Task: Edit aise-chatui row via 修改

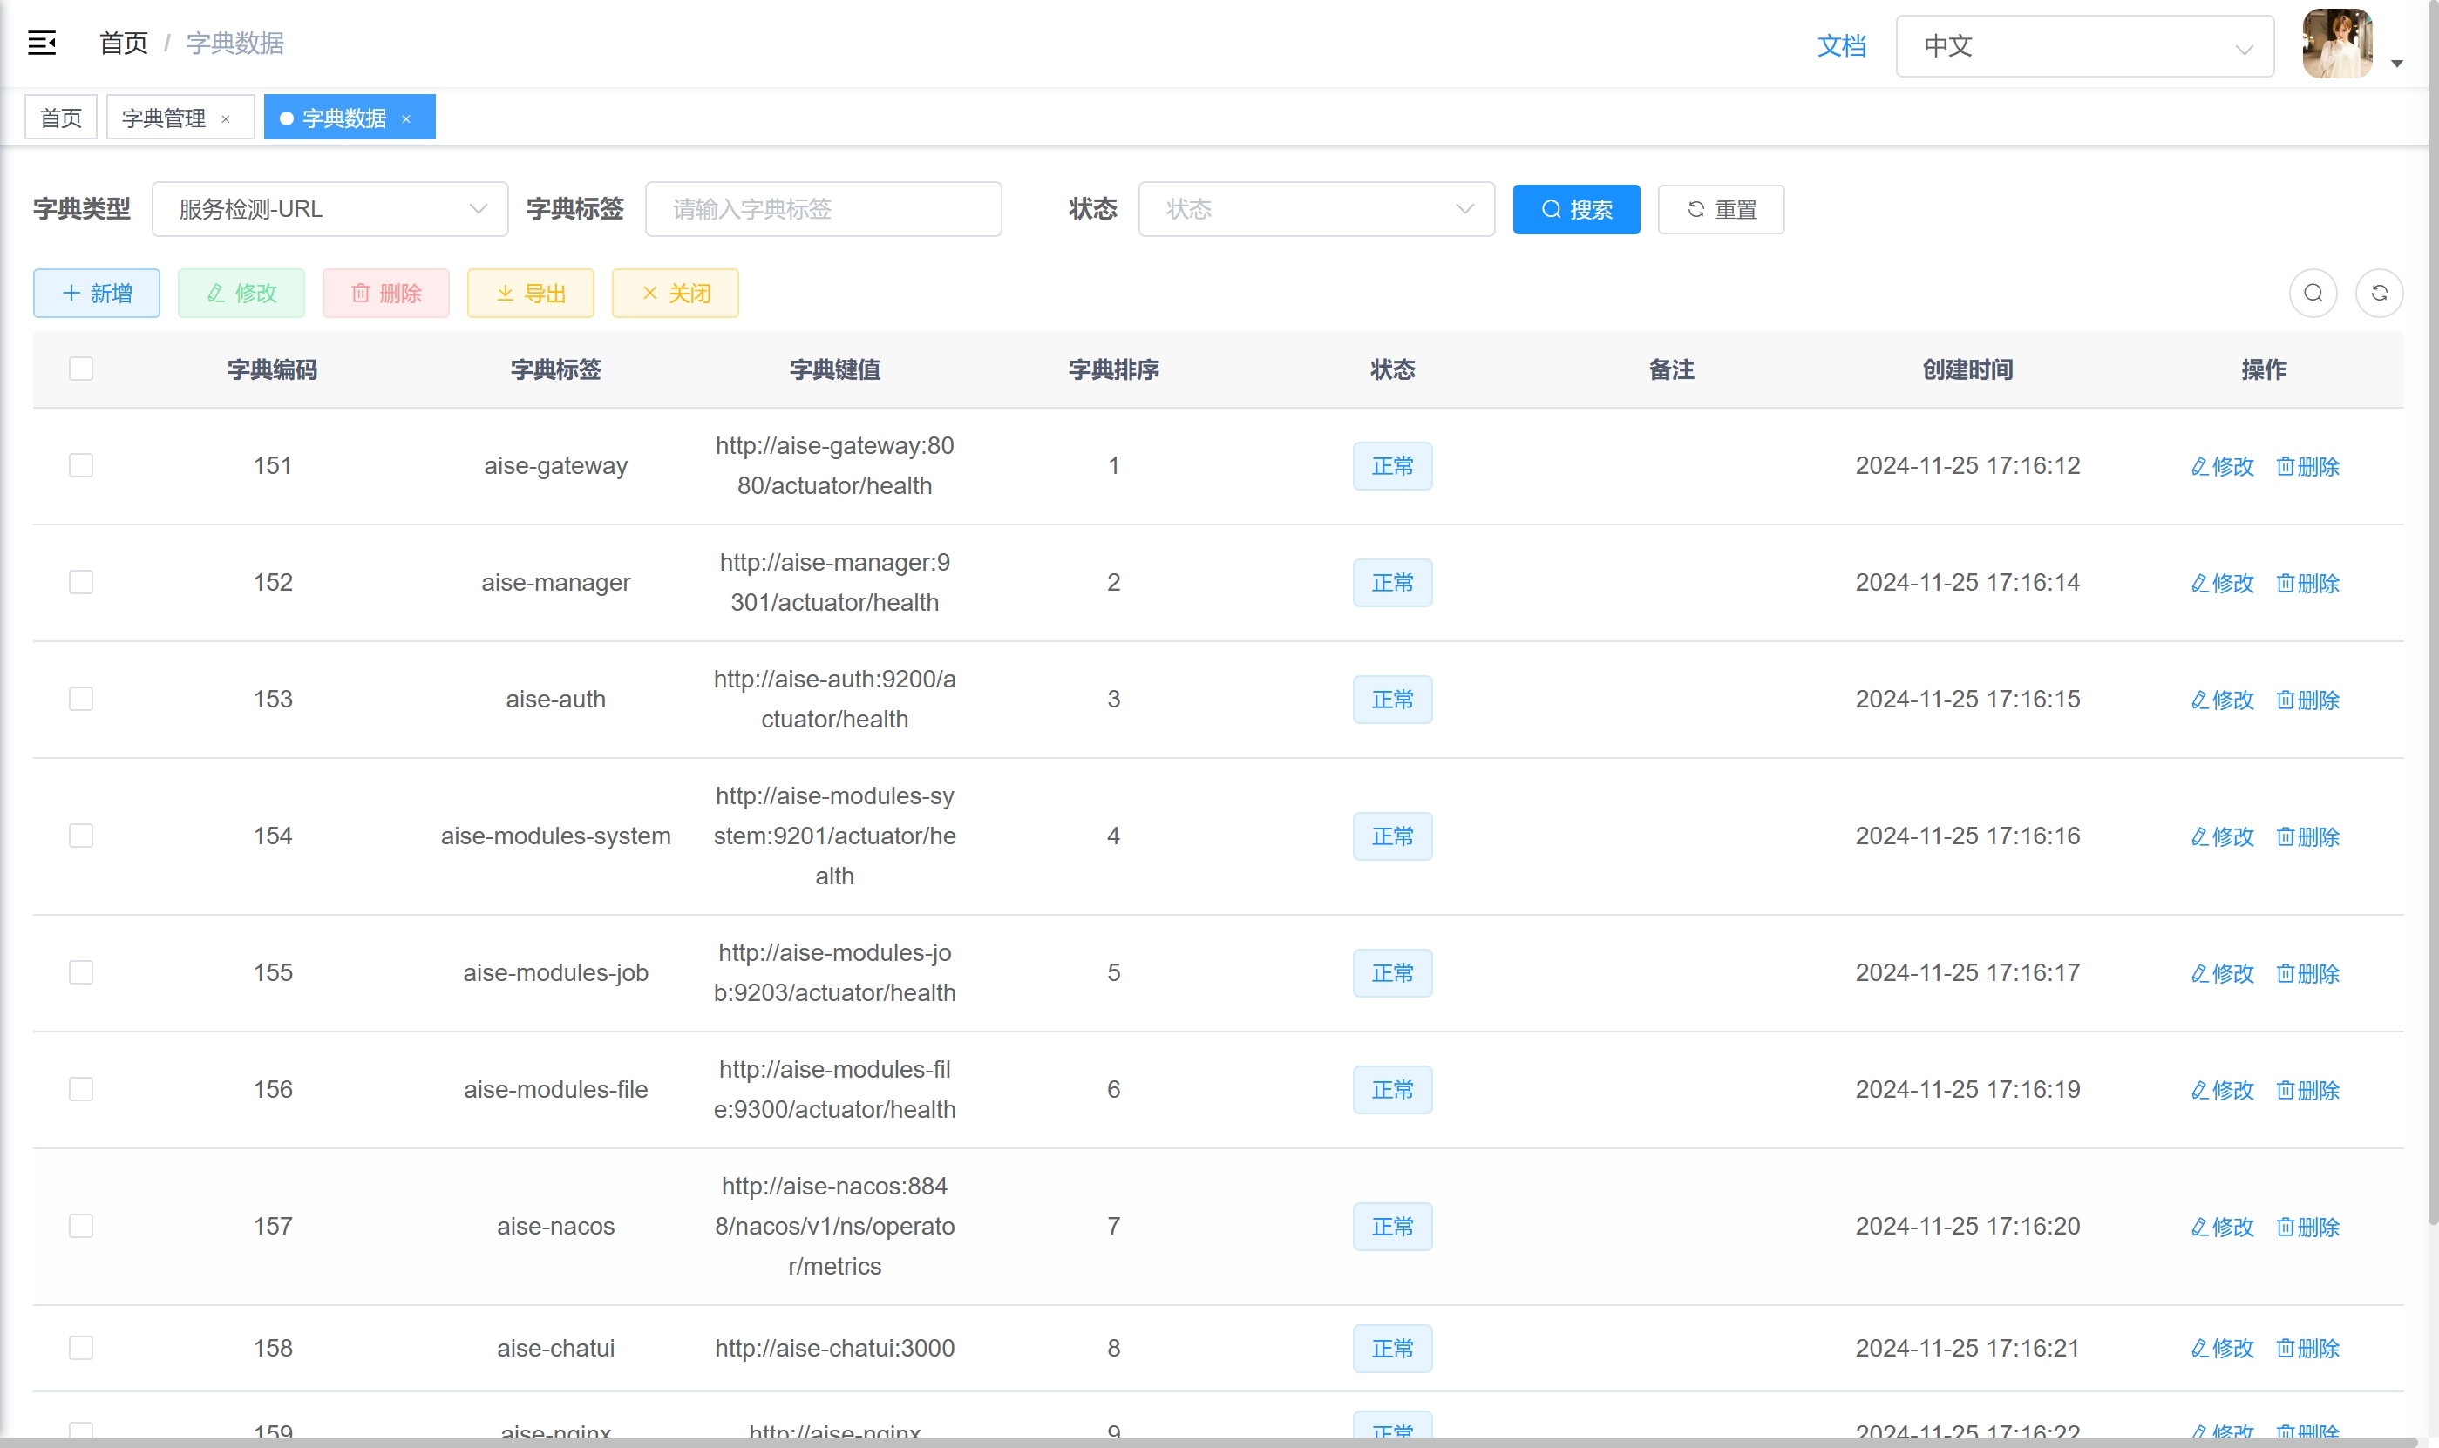Action: click(2222, 1349)
